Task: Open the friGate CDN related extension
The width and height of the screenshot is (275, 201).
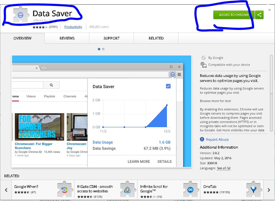Action: (x=106, y=190)
